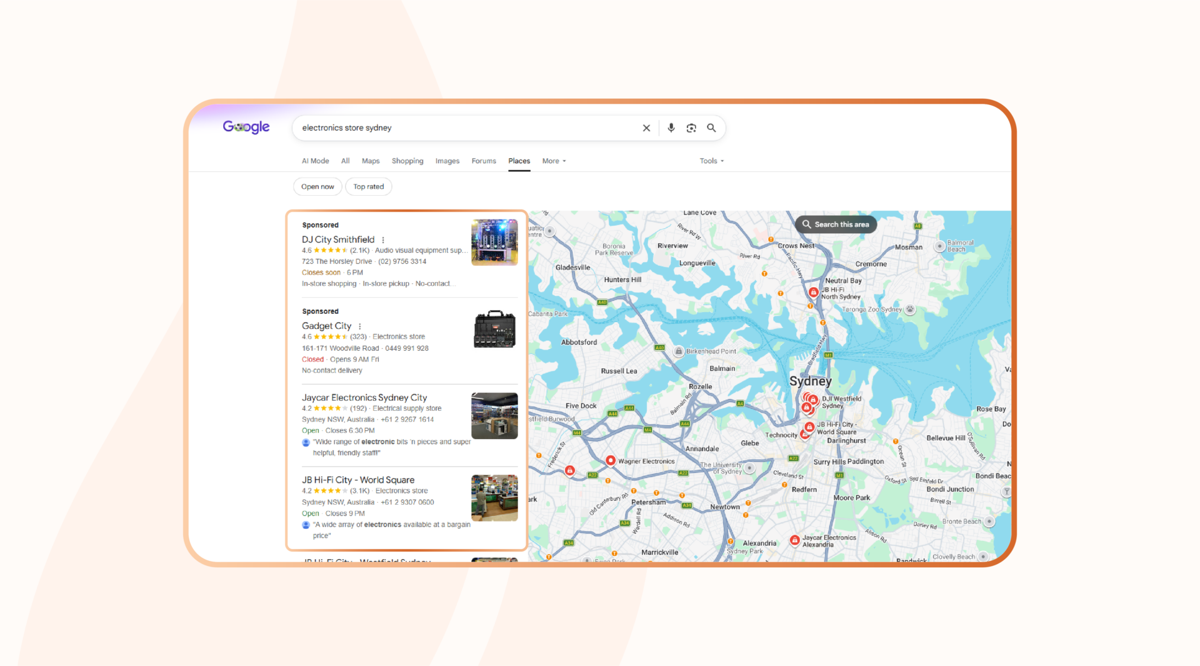Open the Shopping tab
Screen dimensions: 1200x666
click(407, 161)
